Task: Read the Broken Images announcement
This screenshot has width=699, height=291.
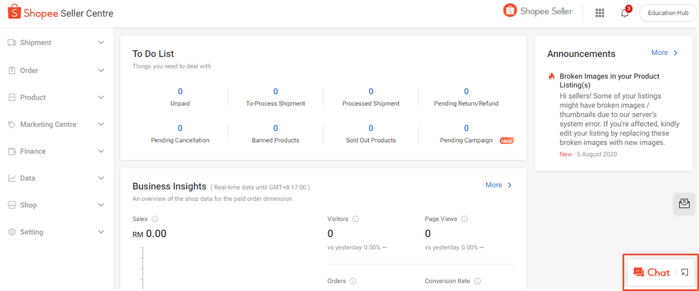Action: [x=609, y=80]
